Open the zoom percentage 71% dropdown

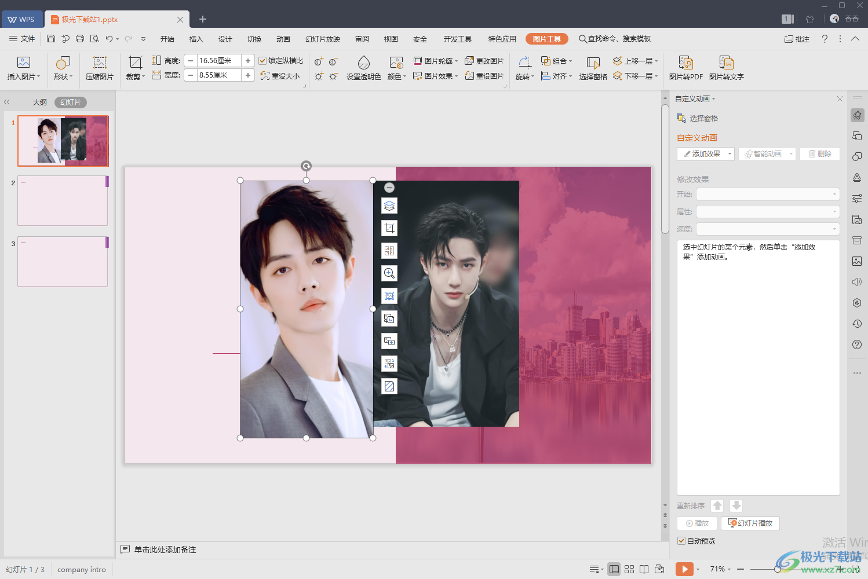point(720,569)
